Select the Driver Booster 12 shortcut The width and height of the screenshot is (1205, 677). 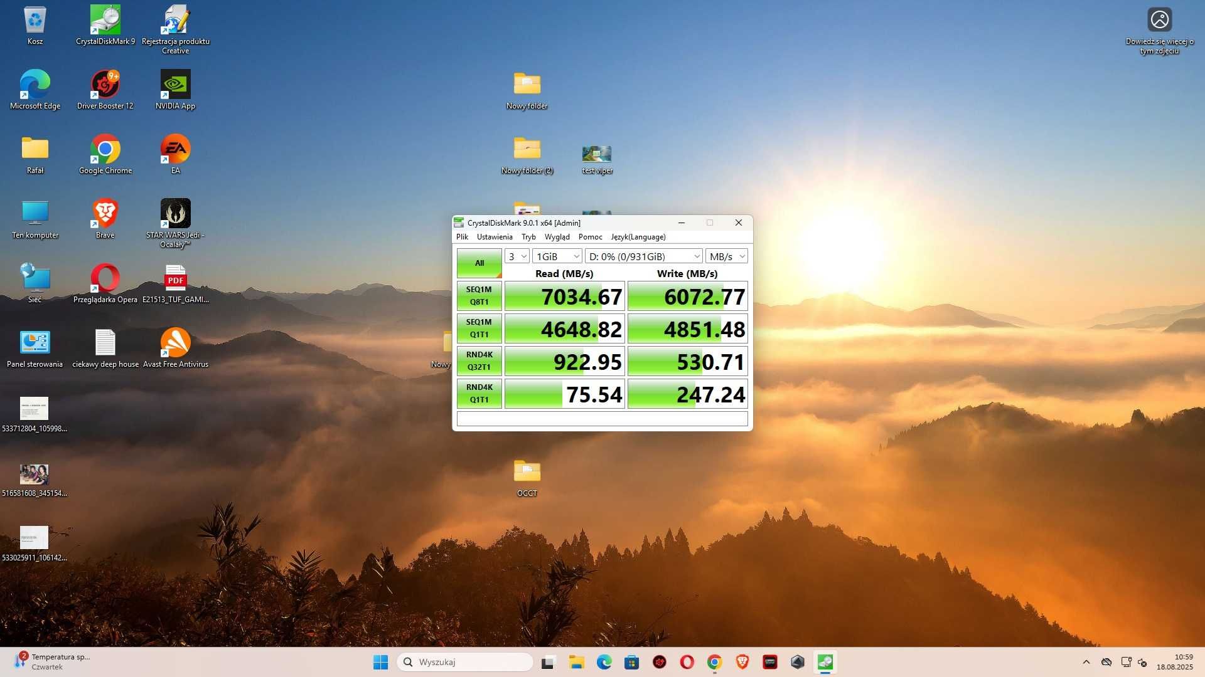coord(105,90)
